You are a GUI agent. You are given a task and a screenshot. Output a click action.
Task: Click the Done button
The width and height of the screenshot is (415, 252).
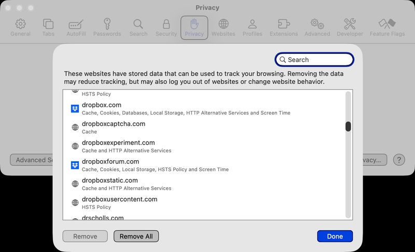click(335, 236)
